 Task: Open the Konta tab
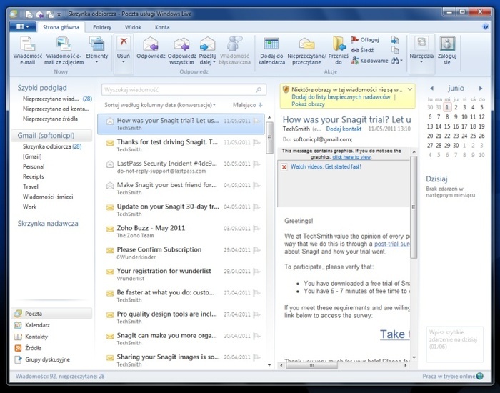coord(162,27)
